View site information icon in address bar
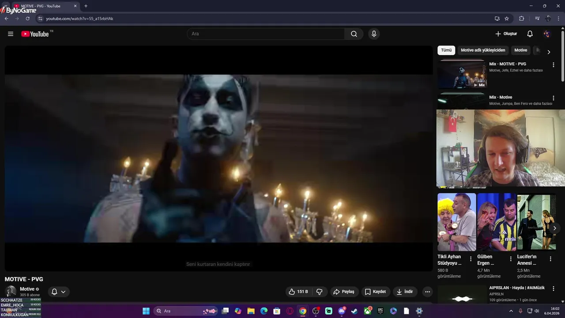This screenshot has width=565, height=318. tap(40, 19)
